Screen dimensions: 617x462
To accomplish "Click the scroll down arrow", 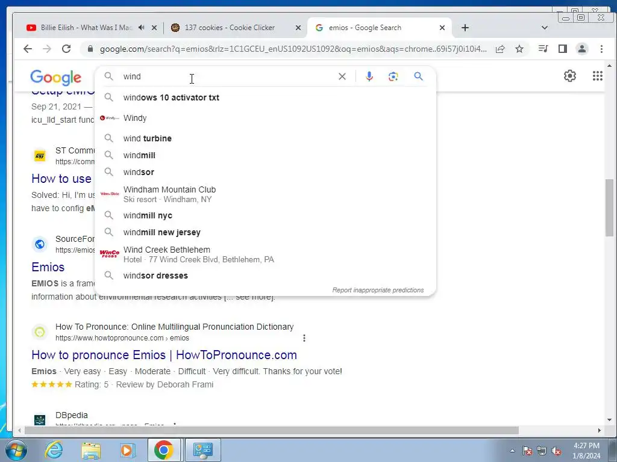I will [610, 419].
